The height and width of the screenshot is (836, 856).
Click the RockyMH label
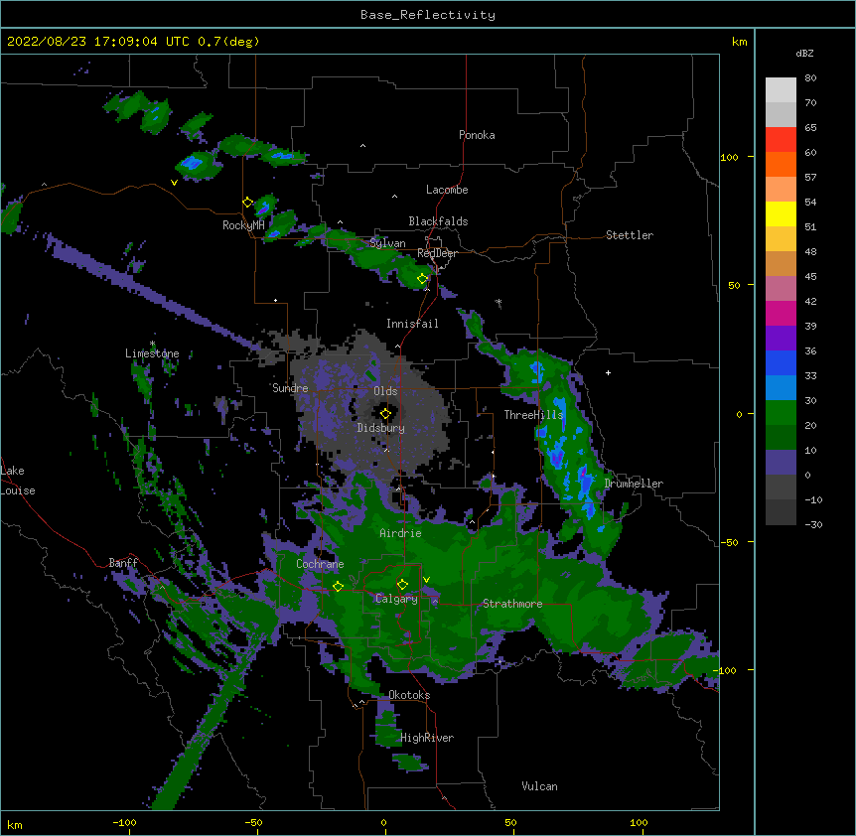click(243, 225)
